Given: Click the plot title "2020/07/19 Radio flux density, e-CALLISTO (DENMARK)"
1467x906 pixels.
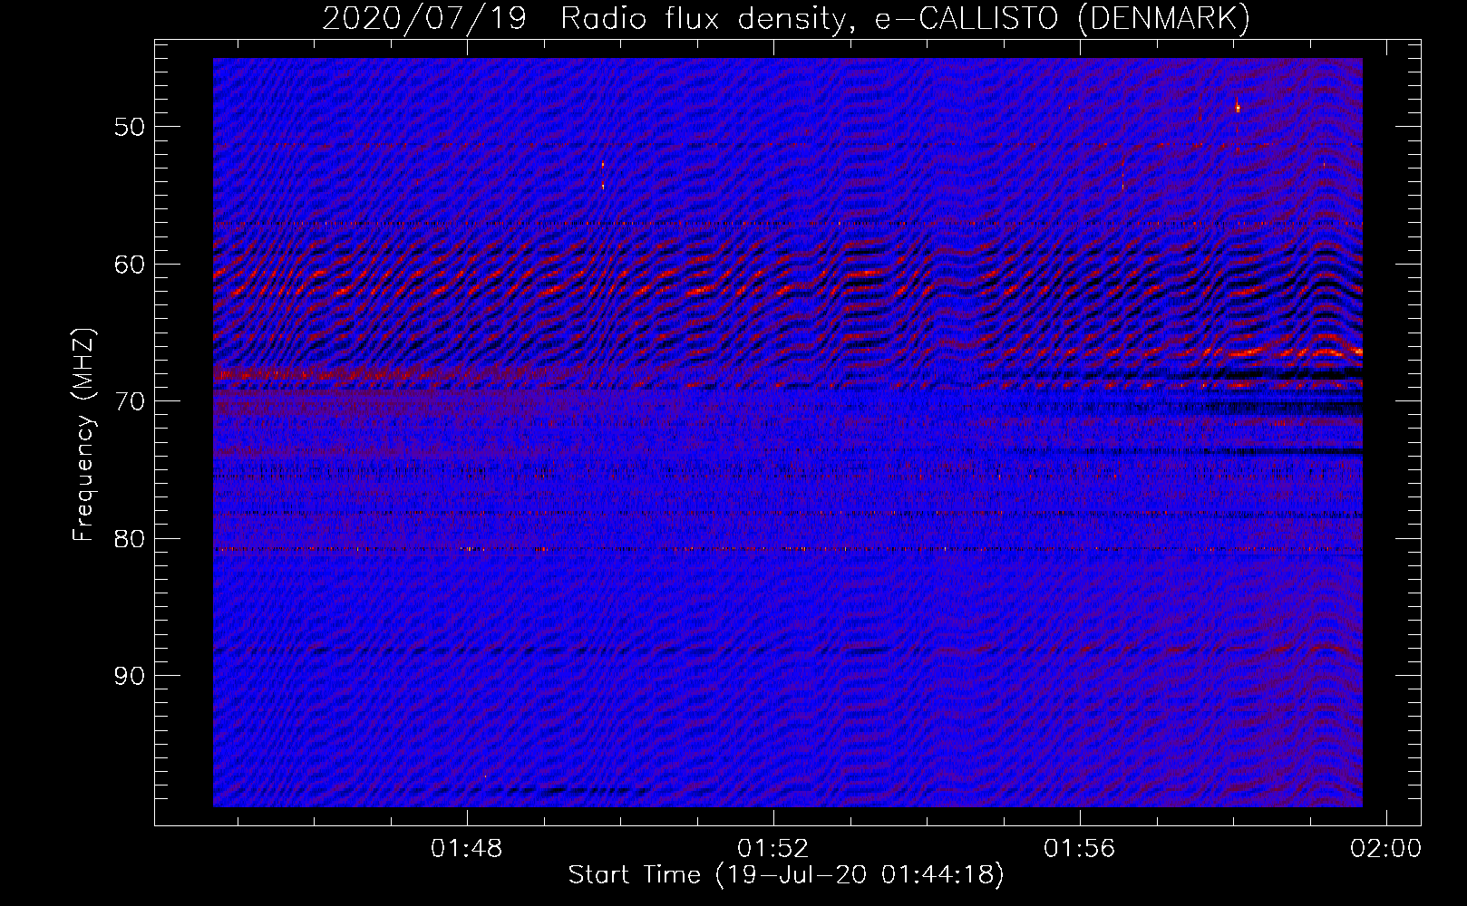Looking at the screenshot, I should (x=786, y=18).
